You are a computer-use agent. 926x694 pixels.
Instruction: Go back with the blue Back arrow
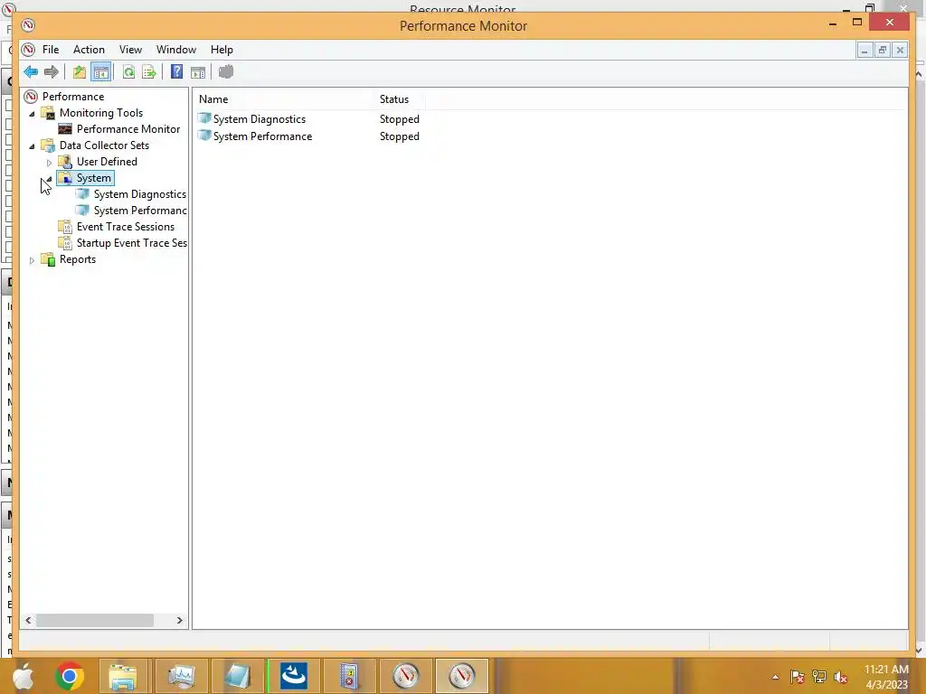(x=31, y=72)
